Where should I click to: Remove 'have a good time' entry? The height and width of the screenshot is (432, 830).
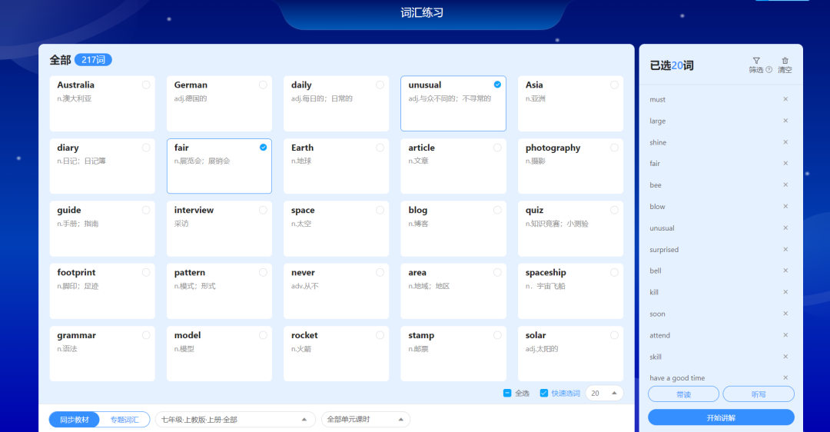point(785,378)
